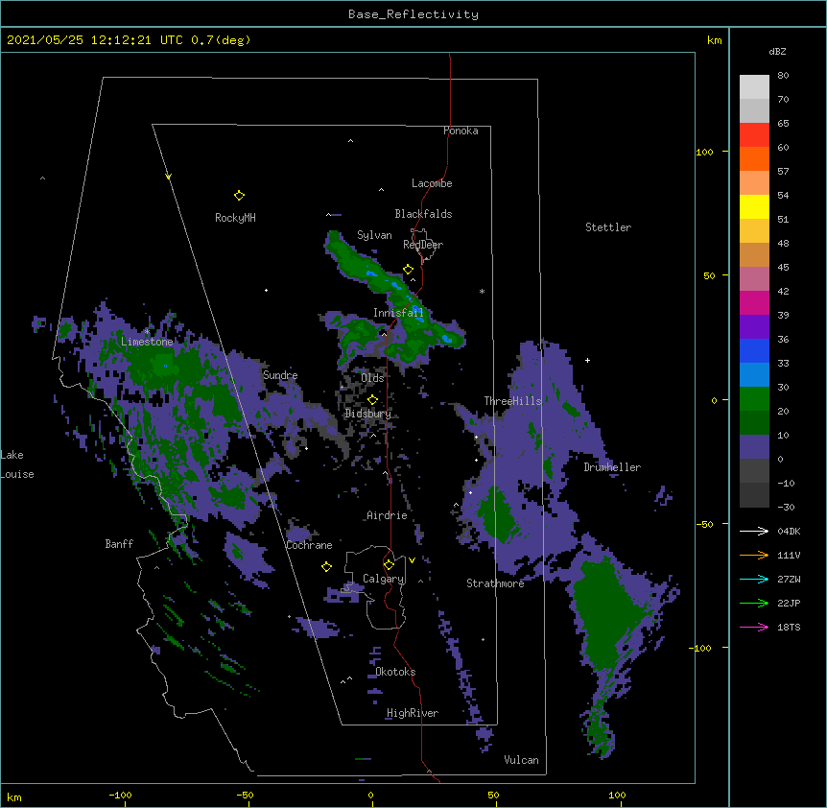
Task: Click the Stettler label
Action: pyautogui.click(x=608, y=227)
